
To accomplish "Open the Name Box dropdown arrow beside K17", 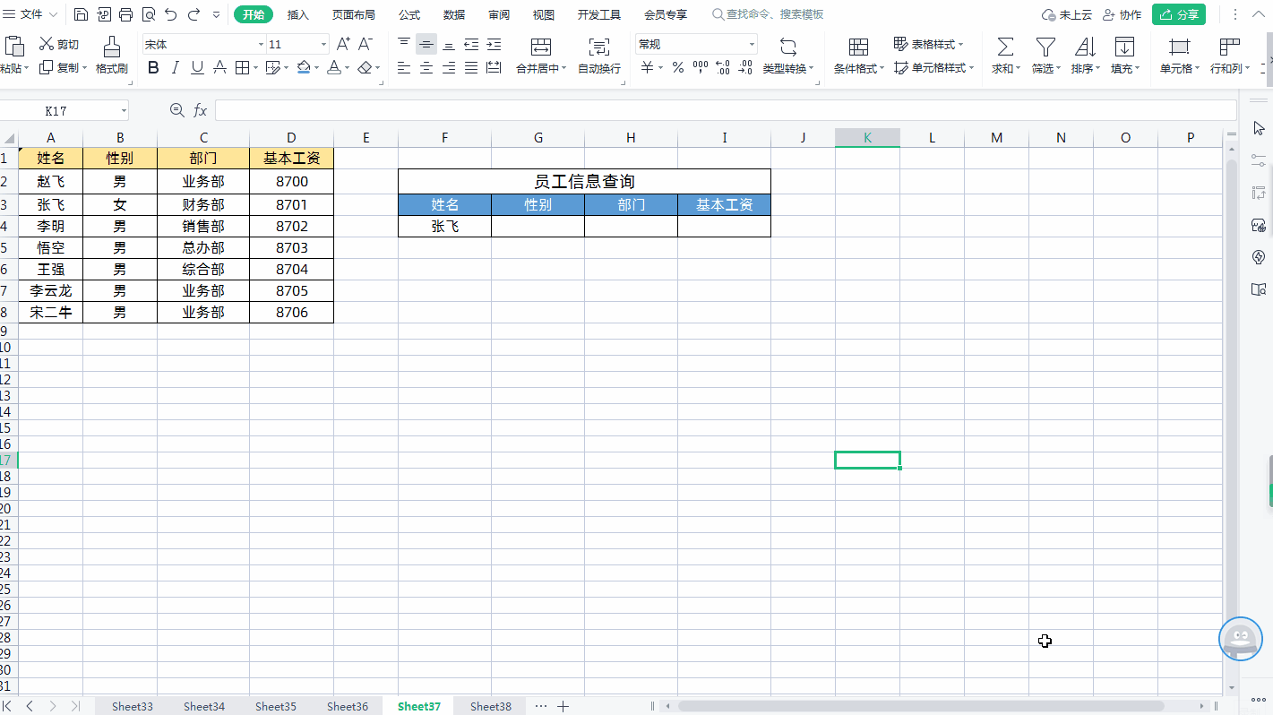I will point(124,110).
